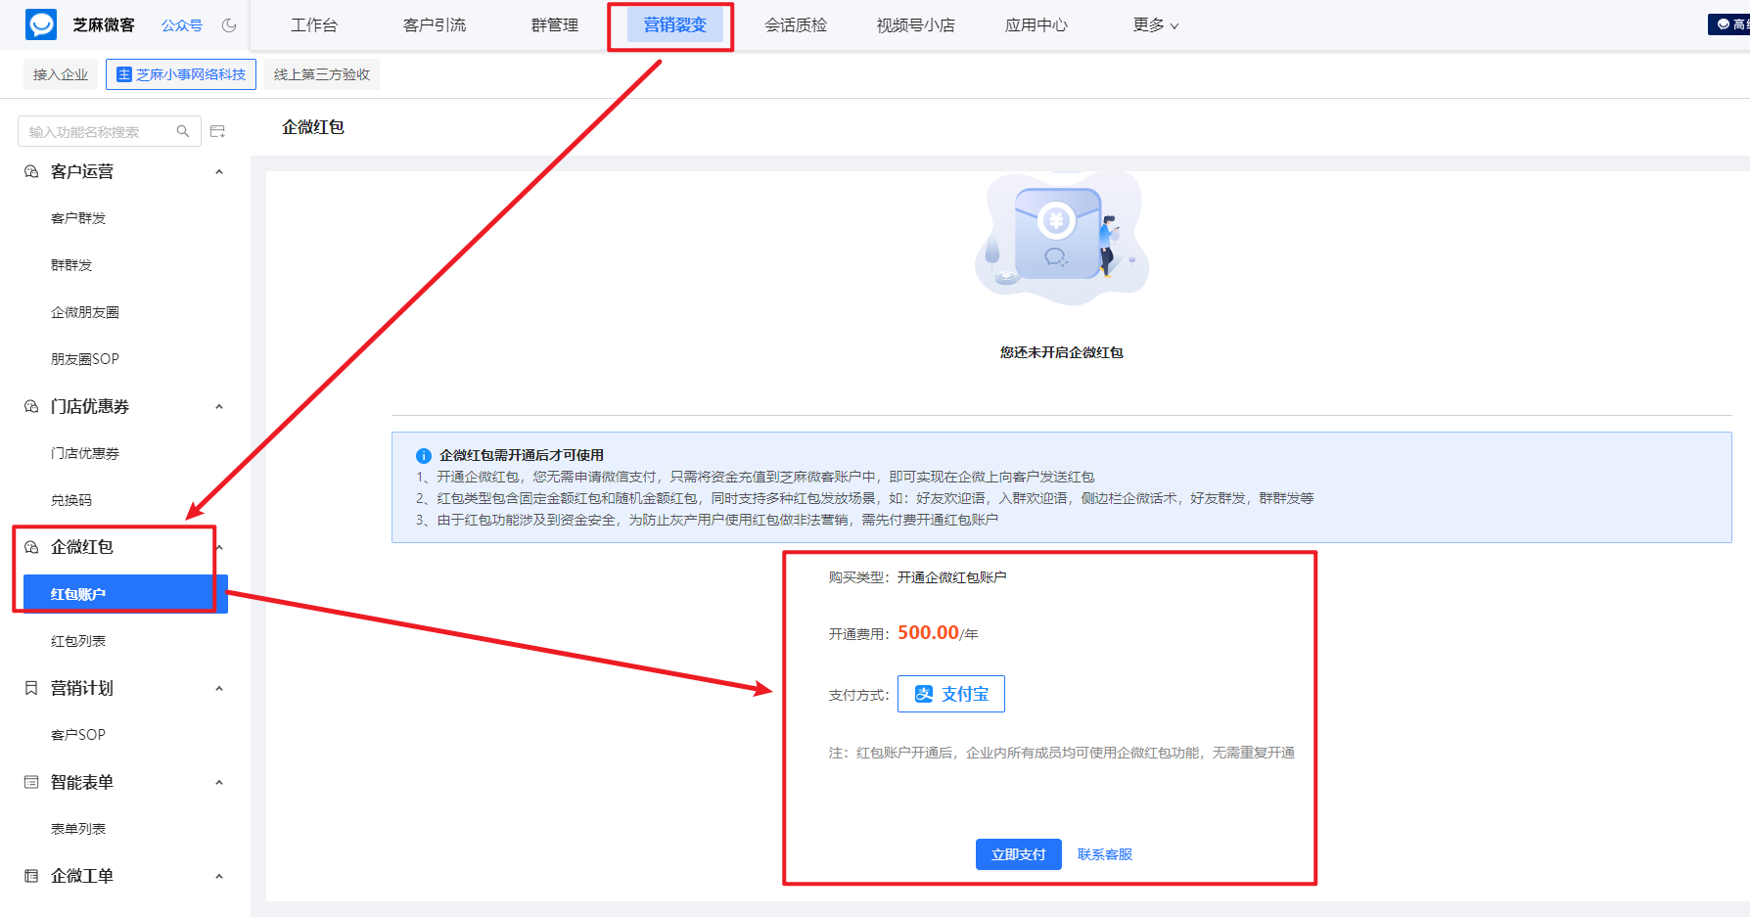The height and width of the screenshot is (917, 1750).
Task: Choose 支付宝 payment method
Action: tap(951, 694)
